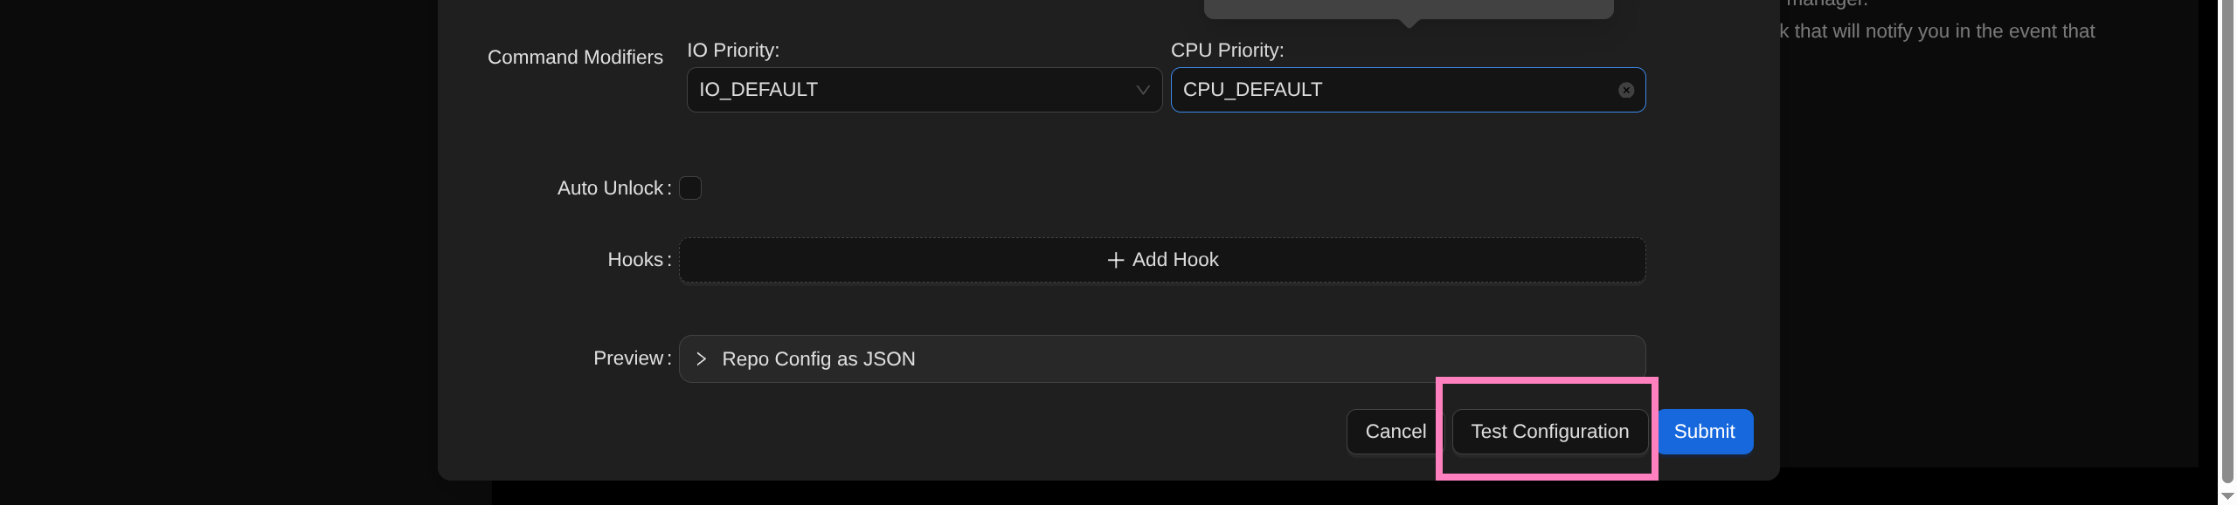
Task: Enable the Auto Unlock checkbox
Action: [x=690, y=188]
